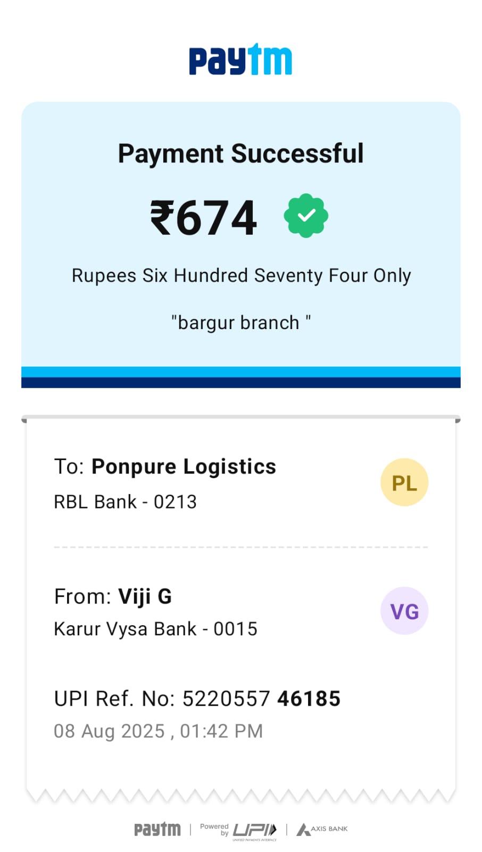Click the dark navy stripe
This screenshot has width=482, height=852.
click(x=240, y=382)
